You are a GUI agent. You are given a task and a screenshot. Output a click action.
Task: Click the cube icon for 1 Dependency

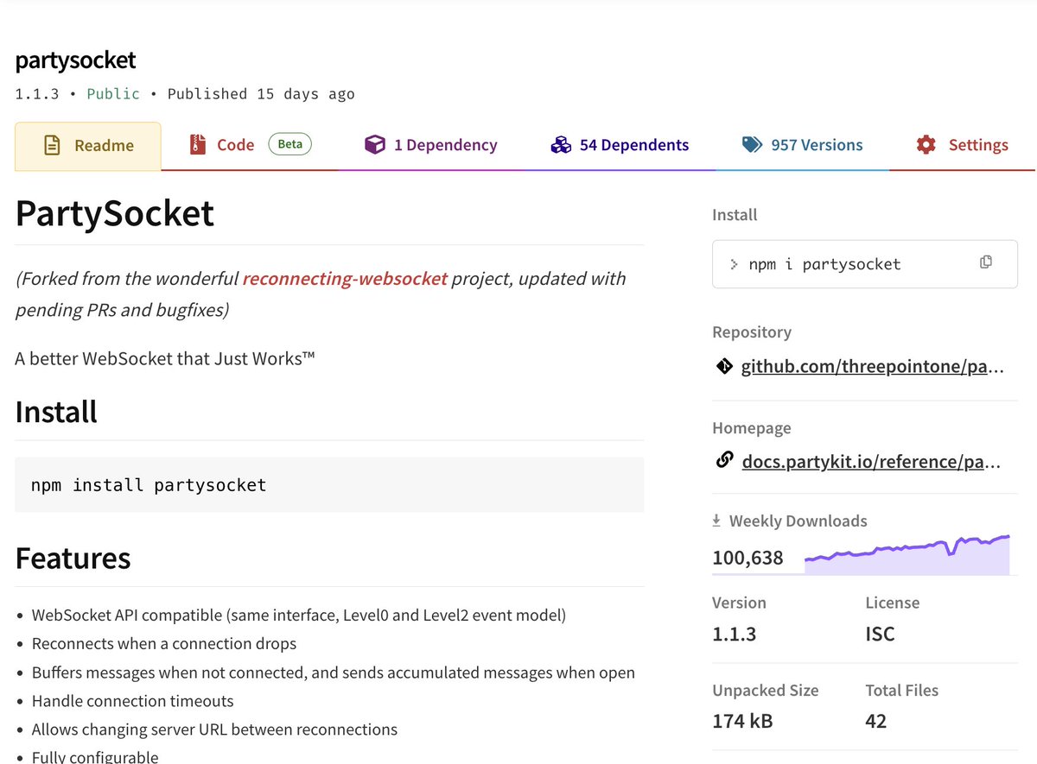(x=374, y=145)
